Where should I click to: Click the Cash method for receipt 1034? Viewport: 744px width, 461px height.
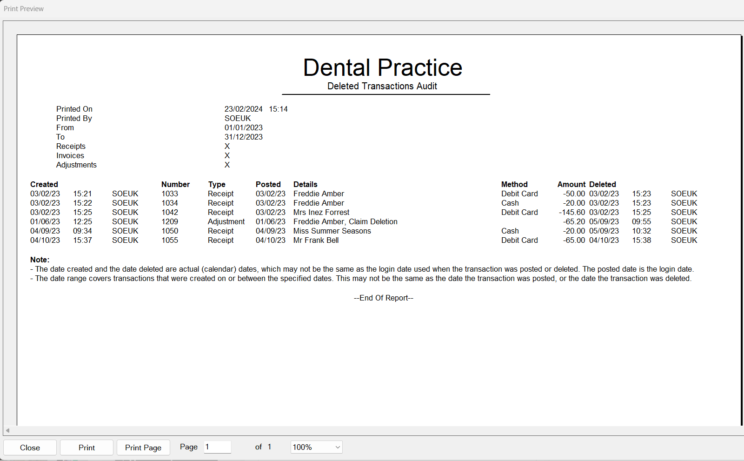tap(510, 203)
